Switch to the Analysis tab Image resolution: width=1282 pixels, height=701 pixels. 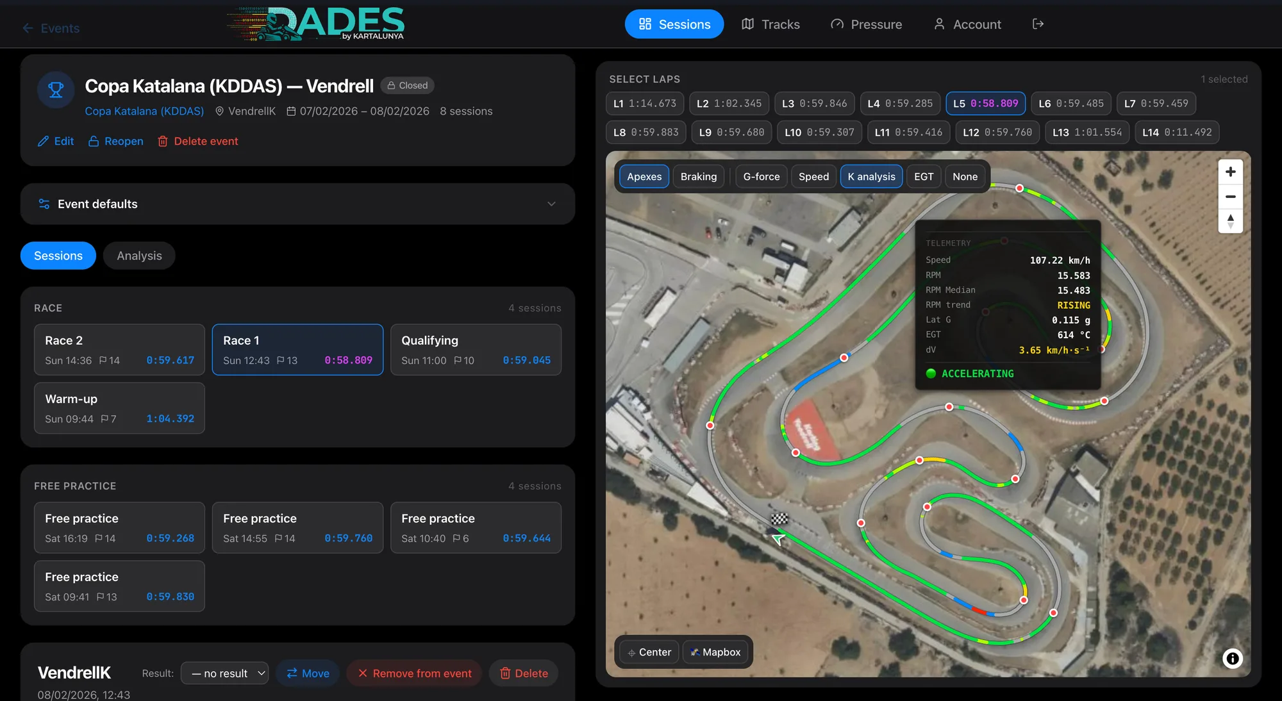coord(139,256)
